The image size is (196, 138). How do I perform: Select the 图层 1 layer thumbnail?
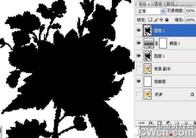click(x=148, y=56)
